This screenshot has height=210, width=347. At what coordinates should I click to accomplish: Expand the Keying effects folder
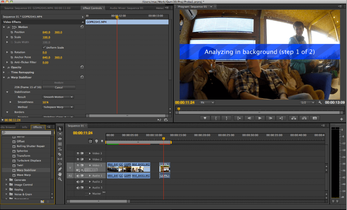click(6, 190)
